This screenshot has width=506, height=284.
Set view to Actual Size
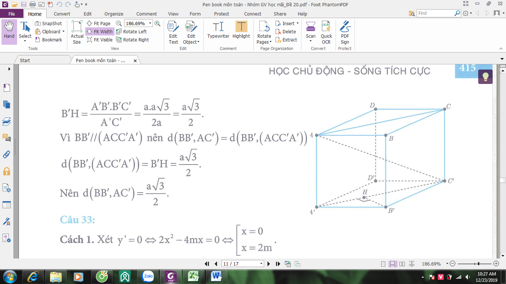tap(77, 33)
